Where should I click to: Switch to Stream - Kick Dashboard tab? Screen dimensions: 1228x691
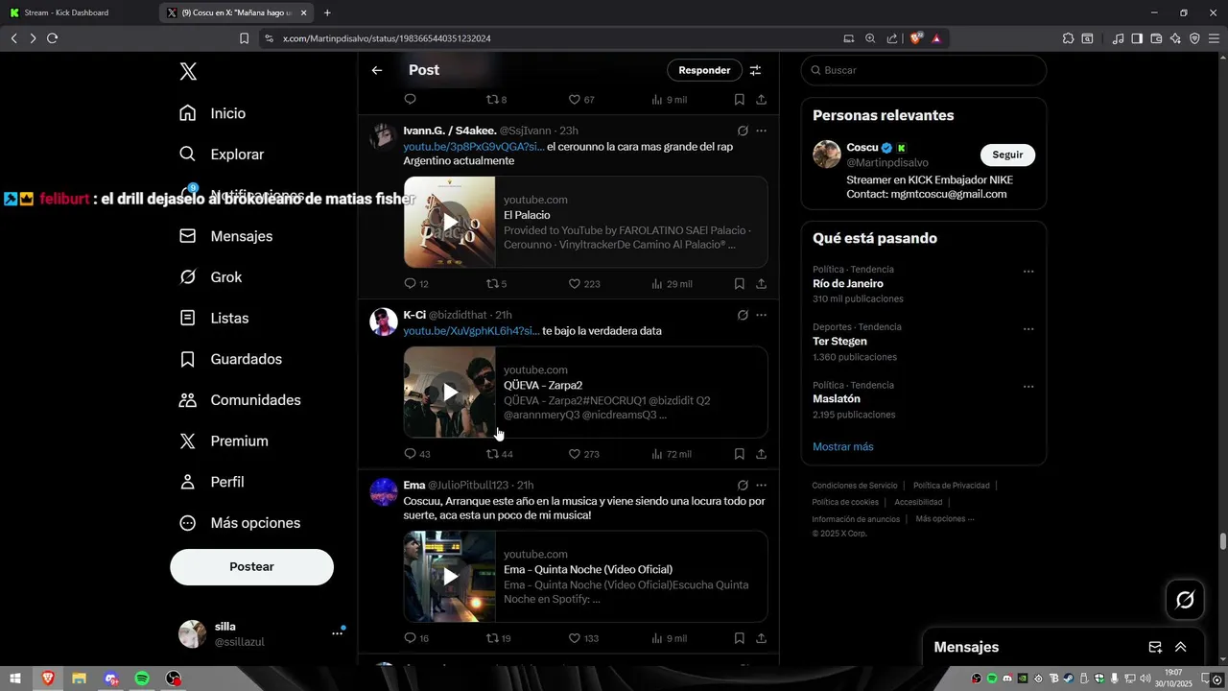click(x=79, y=12)
